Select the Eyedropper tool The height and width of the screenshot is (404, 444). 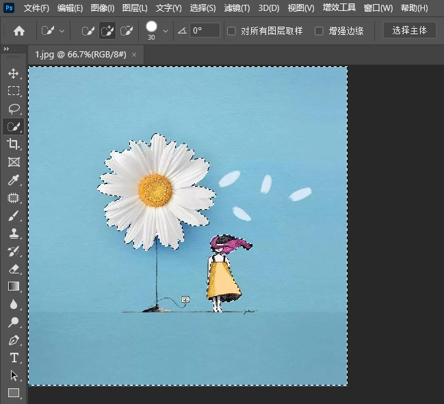(x=13, y=180)
